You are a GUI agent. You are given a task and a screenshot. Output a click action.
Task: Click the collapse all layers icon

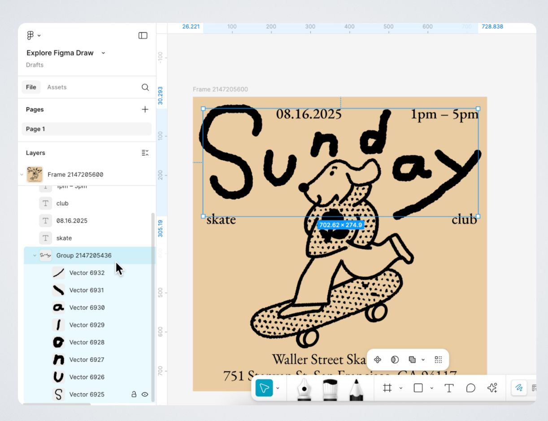click(x=145, y=153)
